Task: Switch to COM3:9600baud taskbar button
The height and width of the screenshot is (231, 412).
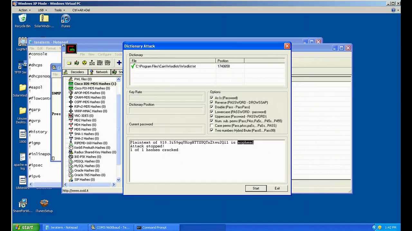Action: (111, 227)
